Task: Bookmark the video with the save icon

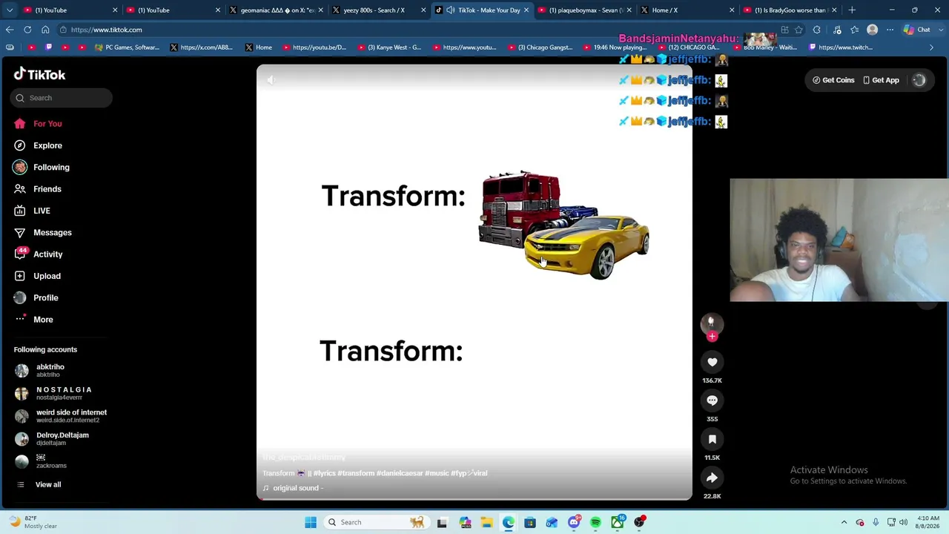Action: pos(712,439)
